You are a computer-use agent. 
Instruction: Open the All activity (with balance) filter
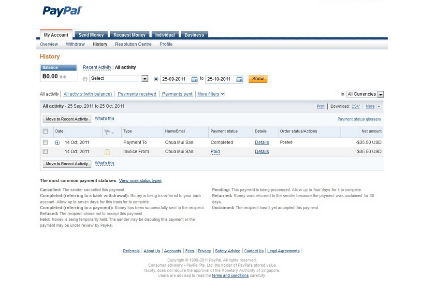coord(87,94)
